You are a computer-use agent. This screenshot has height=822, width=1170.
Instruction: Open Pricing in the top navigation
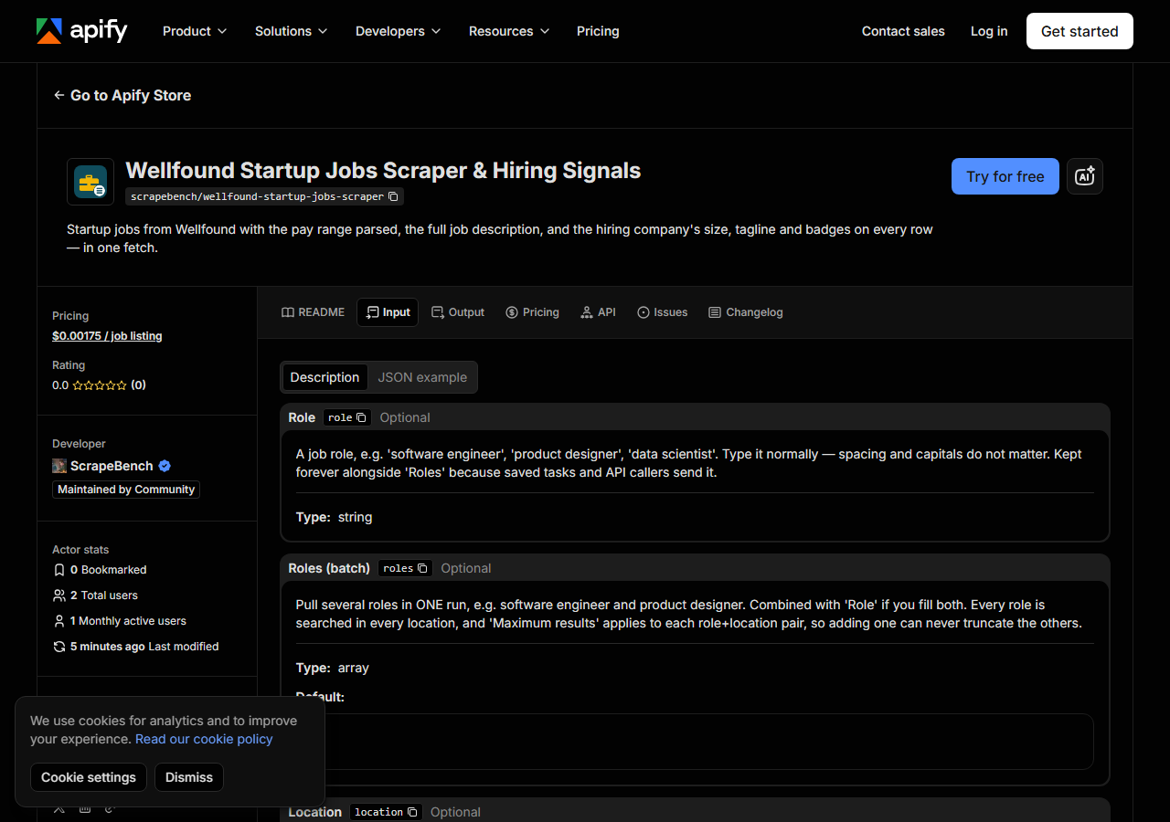(598, 31)
